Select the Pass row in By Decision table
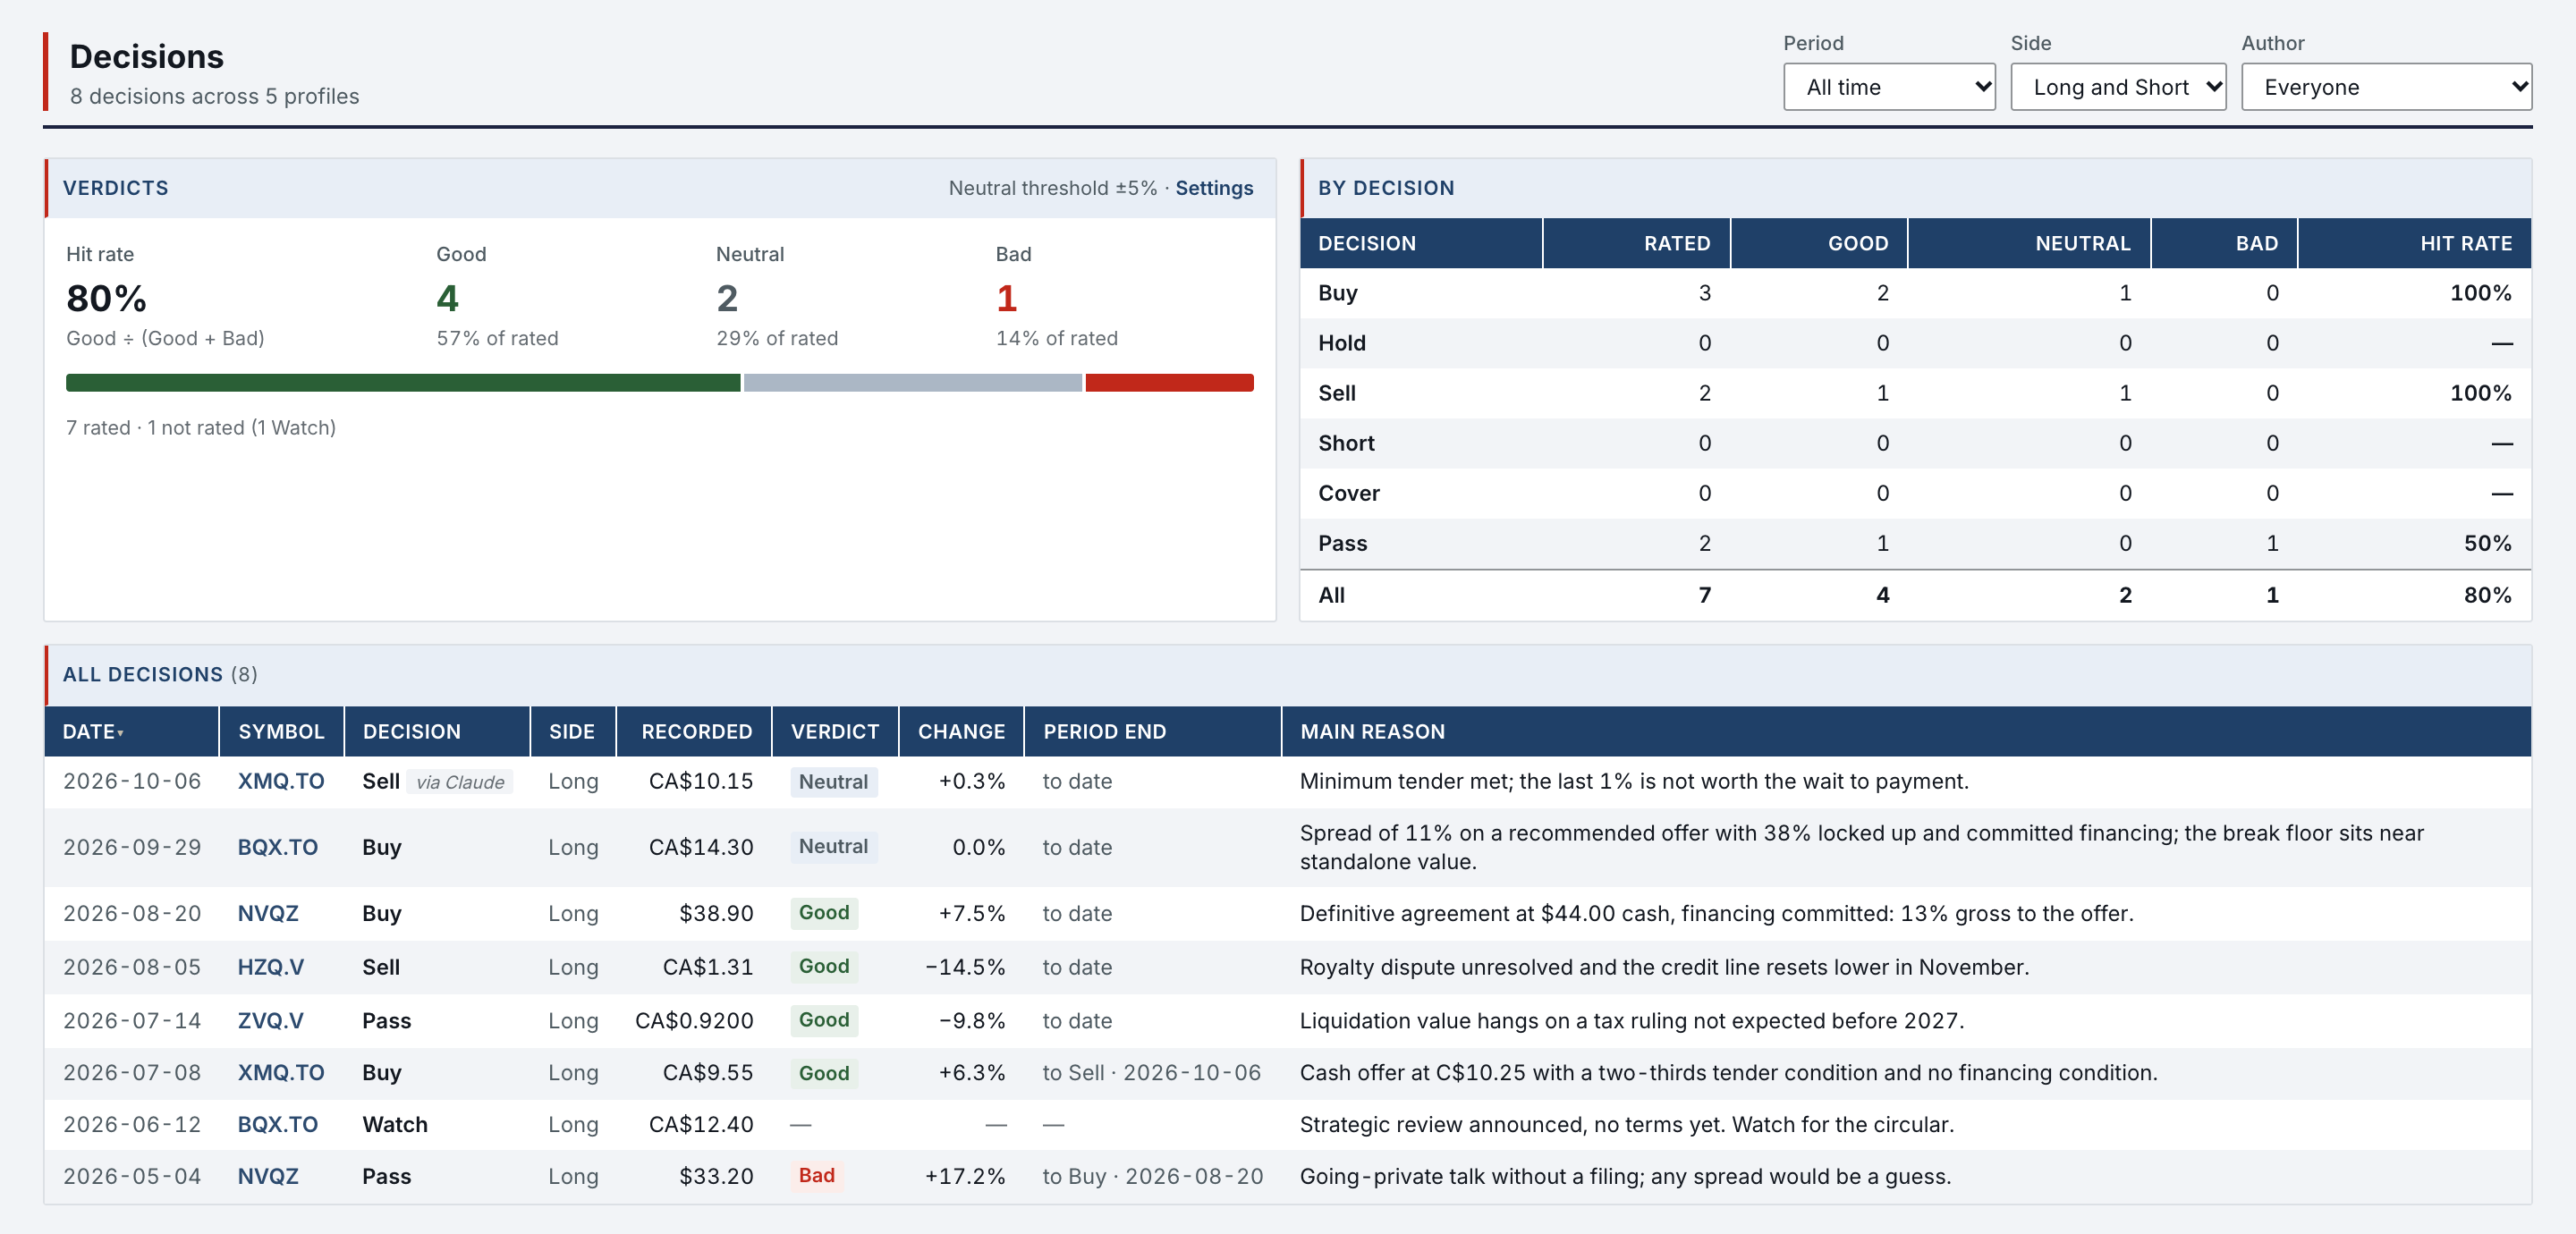Viewport: 2576px width, 1234px height. click(x=1915, y=543)
